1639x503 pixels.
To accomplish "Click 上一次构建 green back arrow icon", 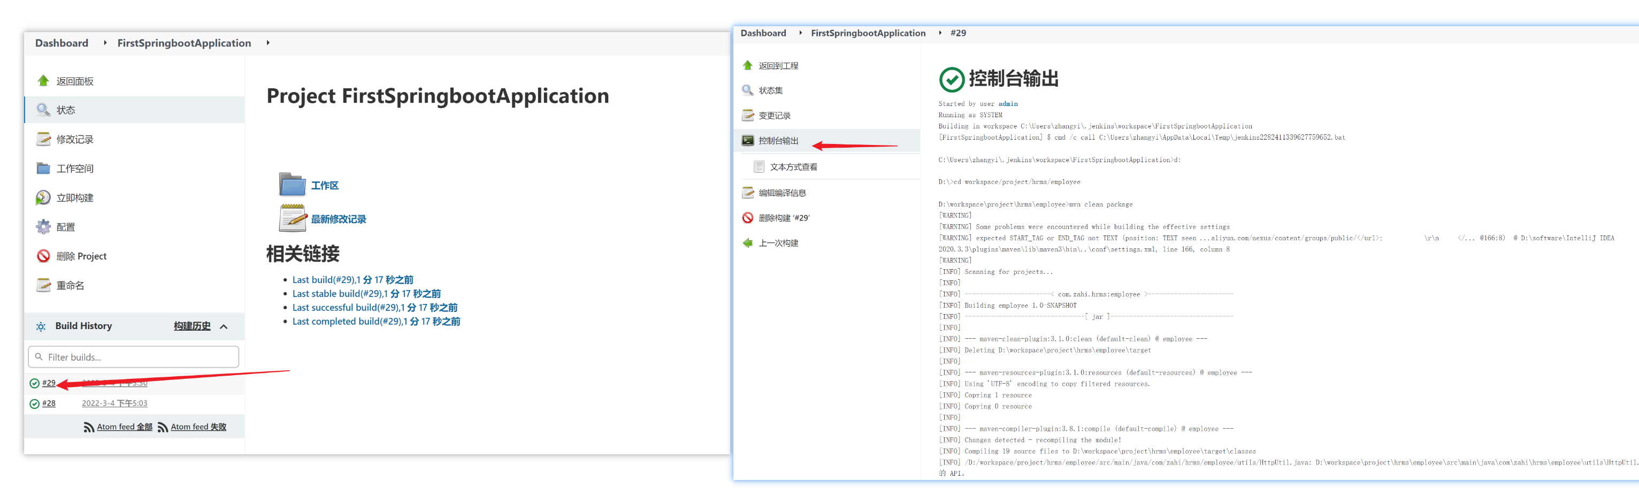I will pyautogui.click(x=748, y=242).
